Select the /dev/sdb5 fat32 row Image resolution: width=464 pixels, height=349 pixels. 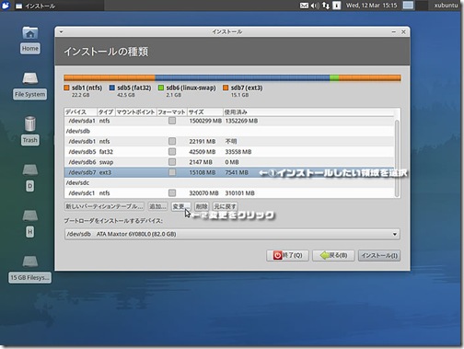[x=229, y=152]
